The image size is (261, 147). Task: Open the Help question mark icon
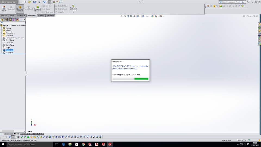[248, 2]
